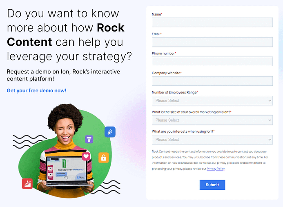Click the pink heart icon
Viewport: 283px width, 207px height.
[86, 156]
